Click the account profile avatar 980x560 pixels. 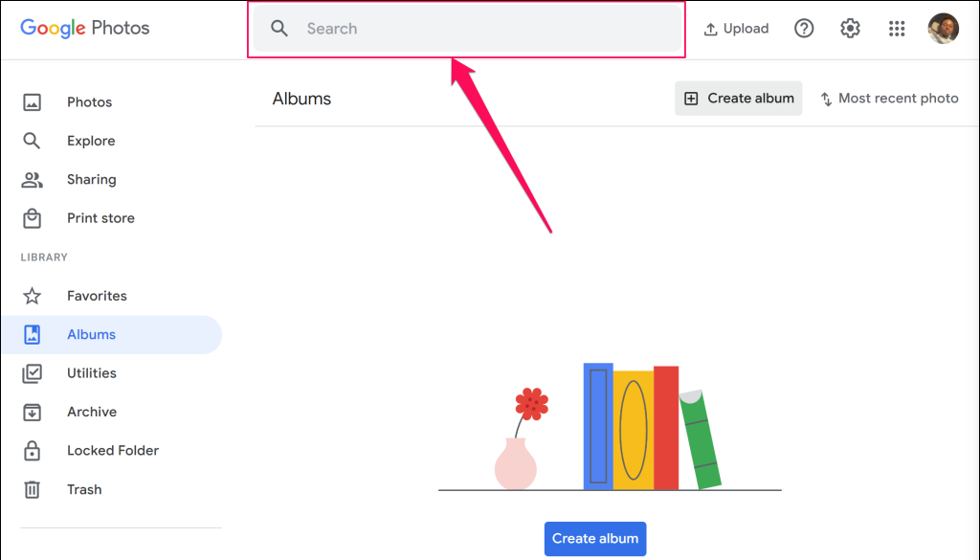(x=943, y=29)
